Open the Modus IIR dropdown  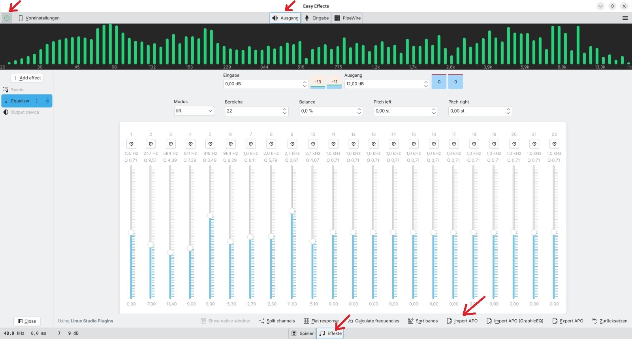coord(194,111)
